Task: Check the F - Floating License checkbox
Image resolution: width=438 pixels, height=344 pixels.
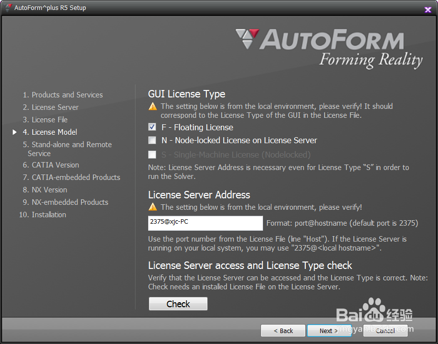Action: [x=152, y=127]
